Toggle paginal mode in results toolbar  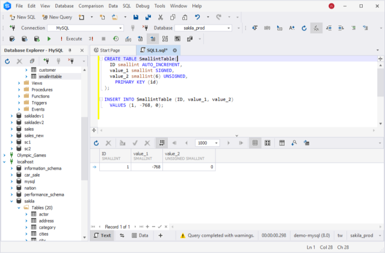click(162, 143)
